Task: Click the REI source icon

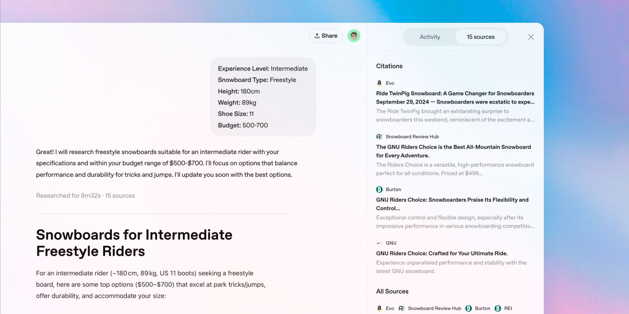Action: tap(498, 308)
